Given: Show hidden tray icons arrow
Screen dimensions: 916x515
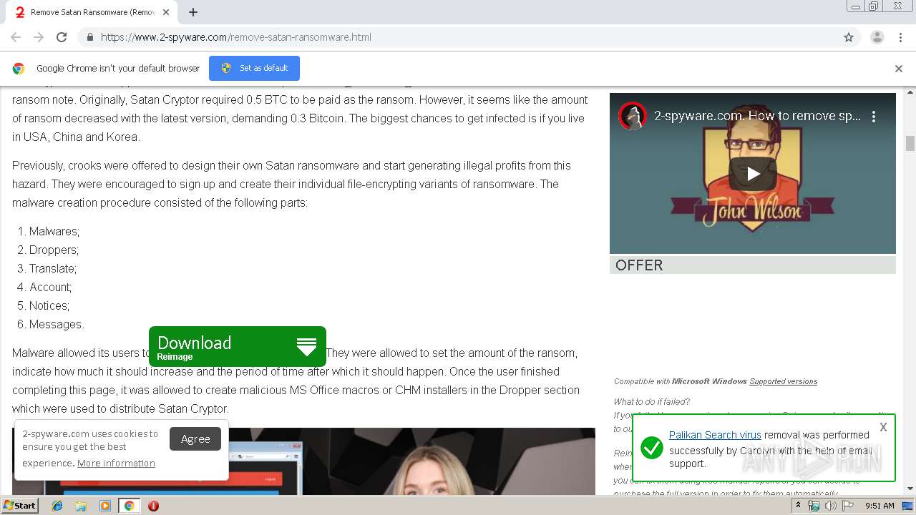Looking at the screenshot, I should (x=798, y=506).
